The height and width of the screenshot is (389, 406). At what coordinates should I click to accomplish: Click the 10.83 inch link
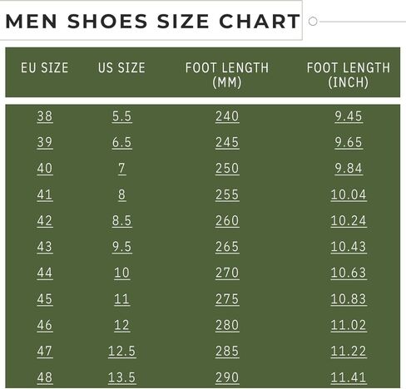click(x=349, y=299)
